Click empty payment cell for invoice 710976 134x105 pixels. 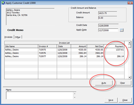[114, 53]
